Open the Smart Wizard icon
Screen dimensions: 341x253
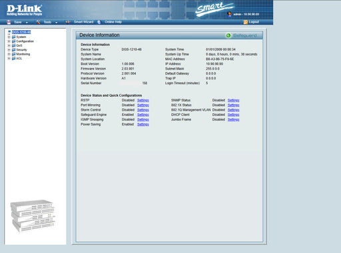point(68,22)
